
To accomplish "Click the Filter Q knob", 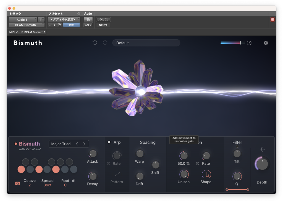I will tap(237, 176).
